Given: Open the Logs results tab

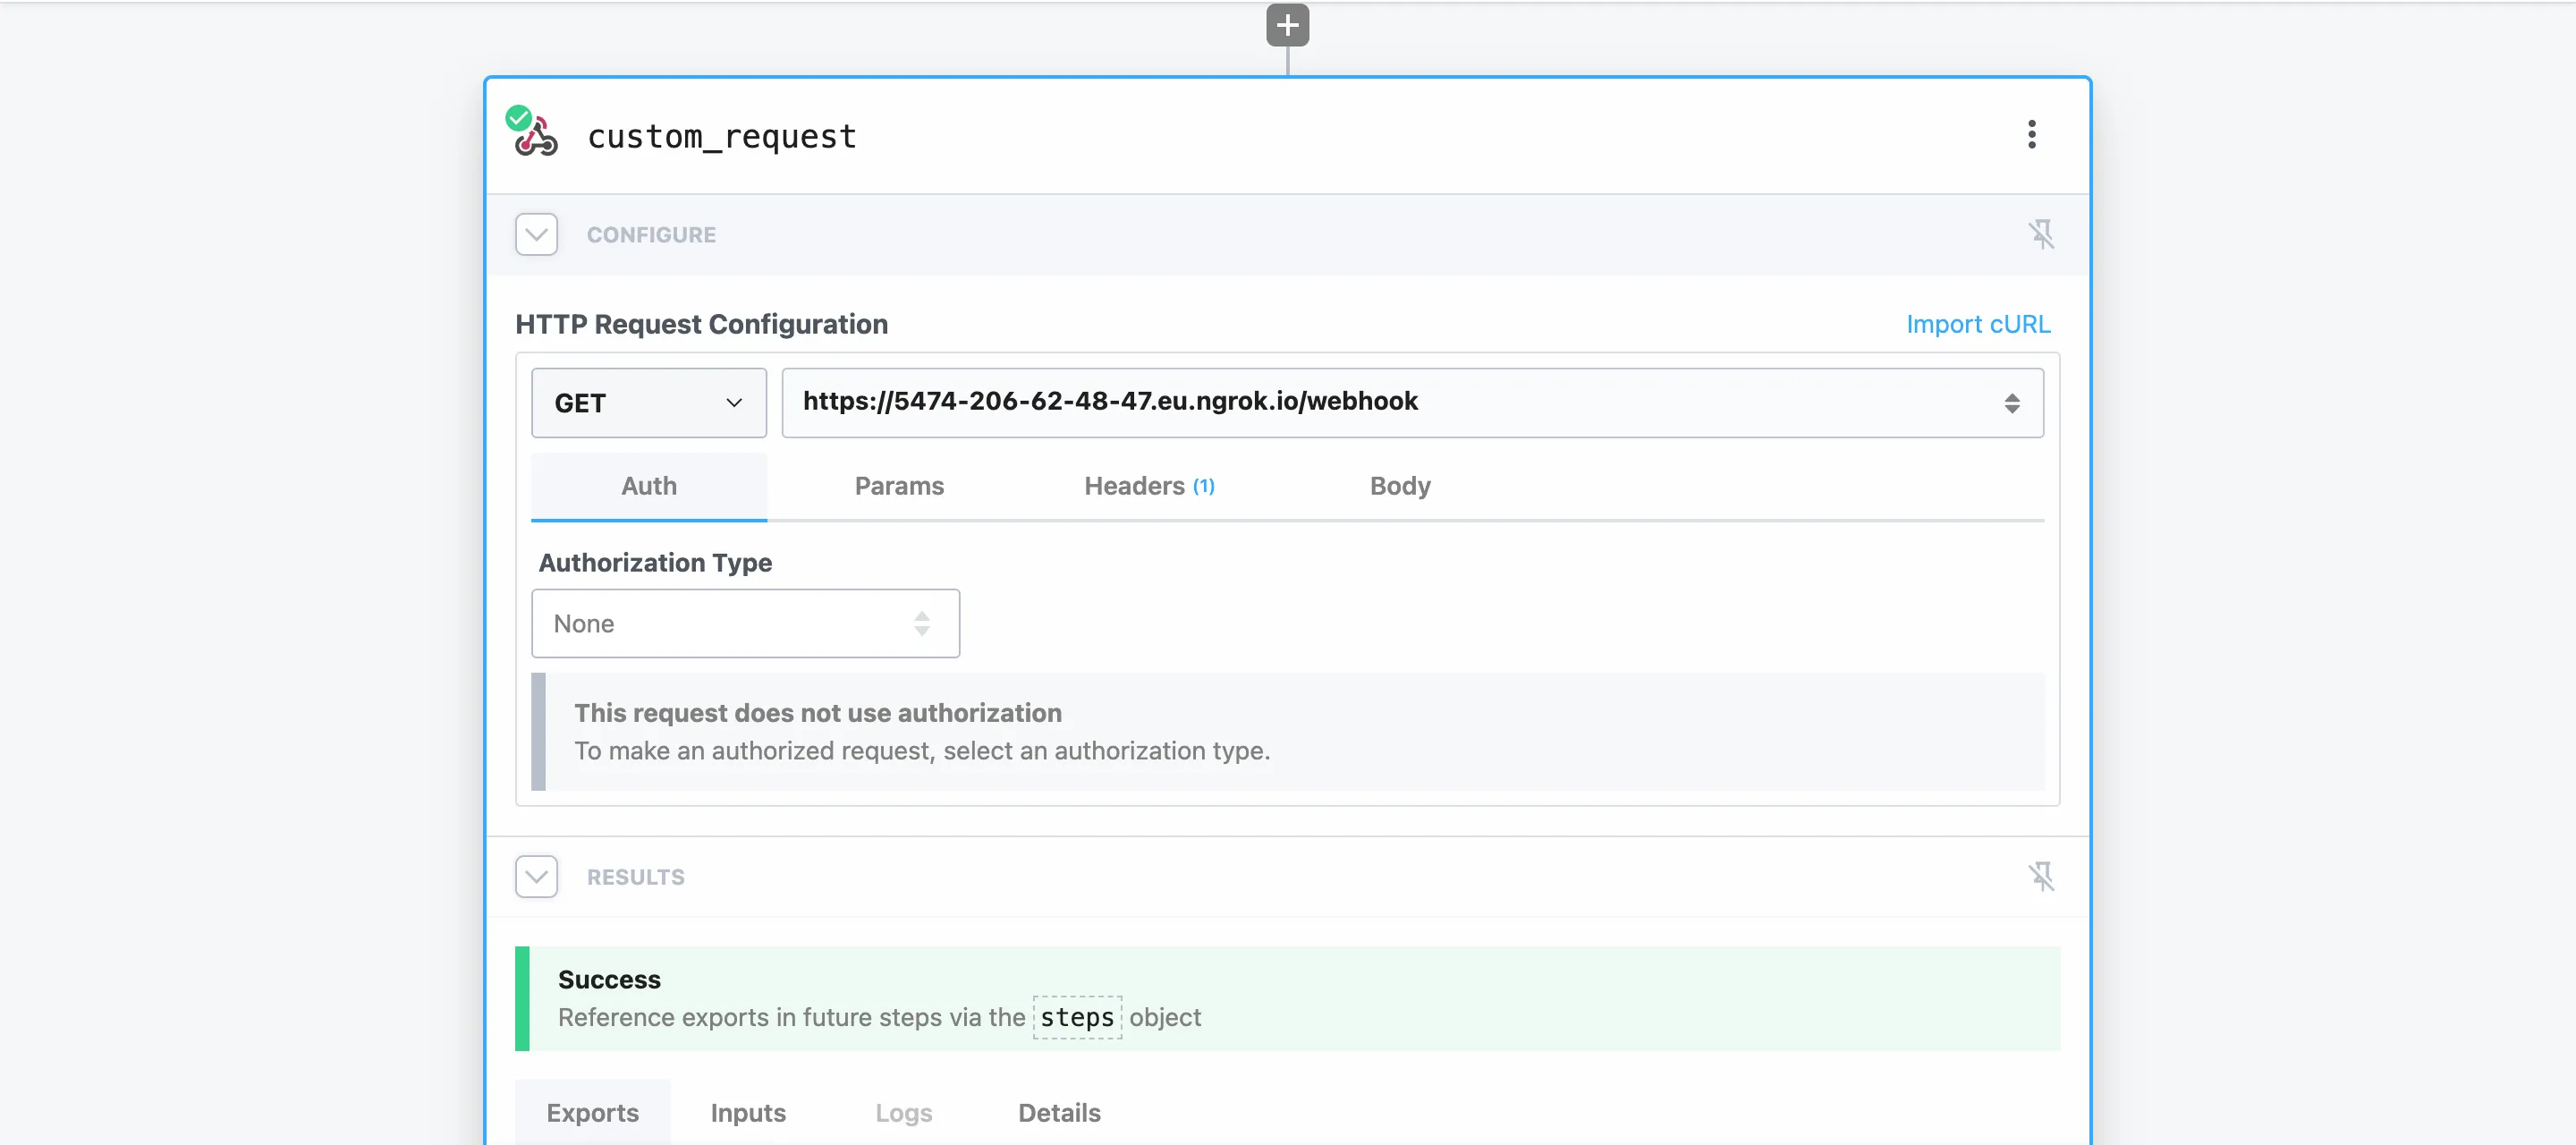Looking at the screenshot, I should click(x=904, y=1112).
